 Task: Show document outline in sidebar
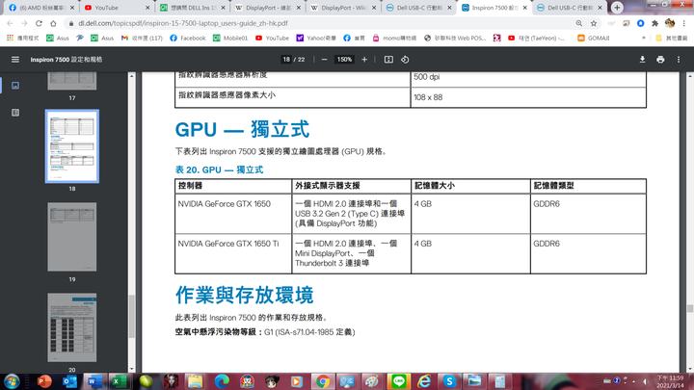(15, 113)
